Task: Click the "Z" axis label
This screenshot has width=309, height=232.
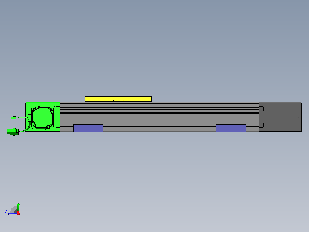Action: click(x=6, y=212)
